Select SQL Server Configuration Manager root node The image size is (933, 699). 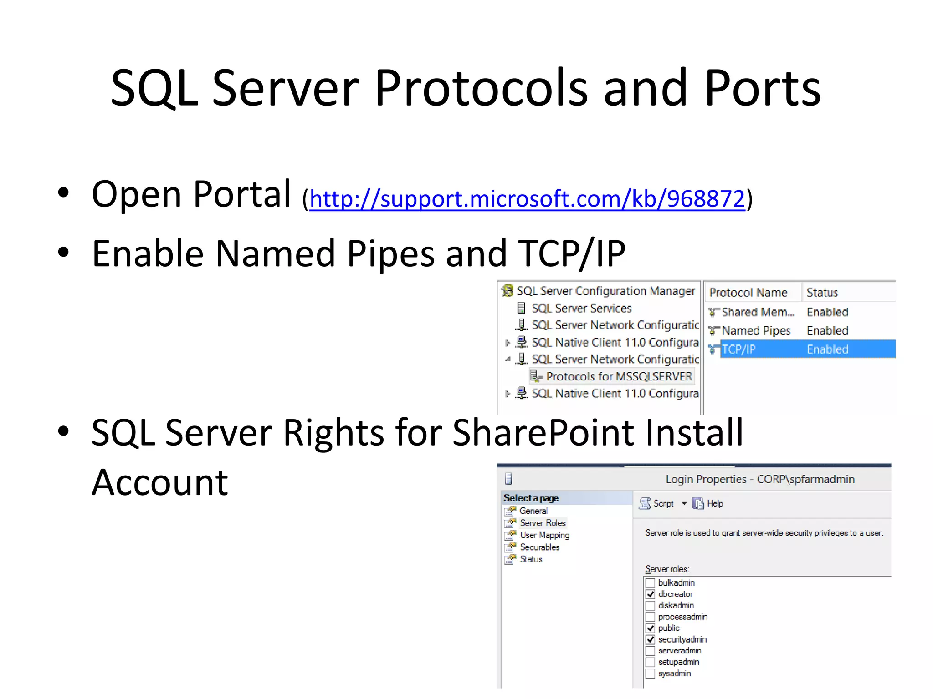(x=606, y=291)
